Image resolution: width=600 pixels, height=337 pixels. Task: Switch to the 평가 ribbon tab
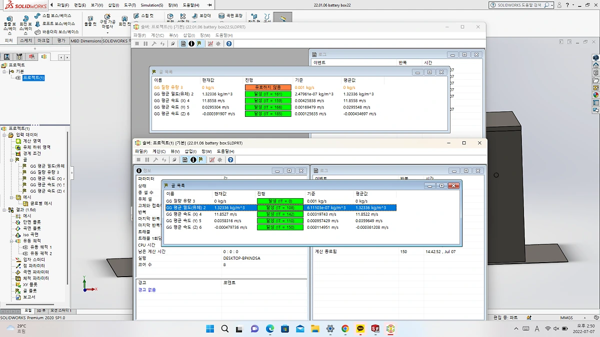(61, 40)
